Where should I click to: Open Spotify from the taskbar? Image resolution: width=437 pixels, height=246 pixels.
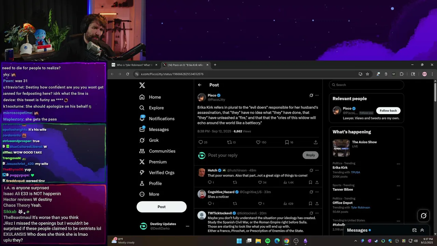pos(268,241)
